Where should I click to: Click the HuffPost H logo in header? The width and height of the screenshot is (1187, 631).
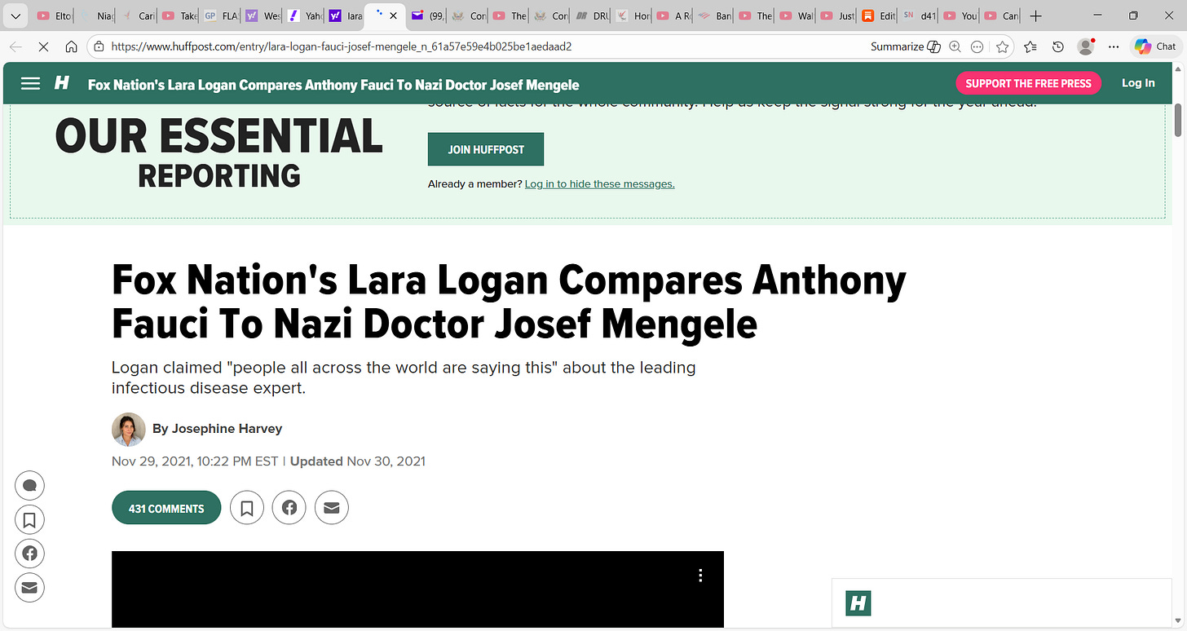click(x=62, y=82)
